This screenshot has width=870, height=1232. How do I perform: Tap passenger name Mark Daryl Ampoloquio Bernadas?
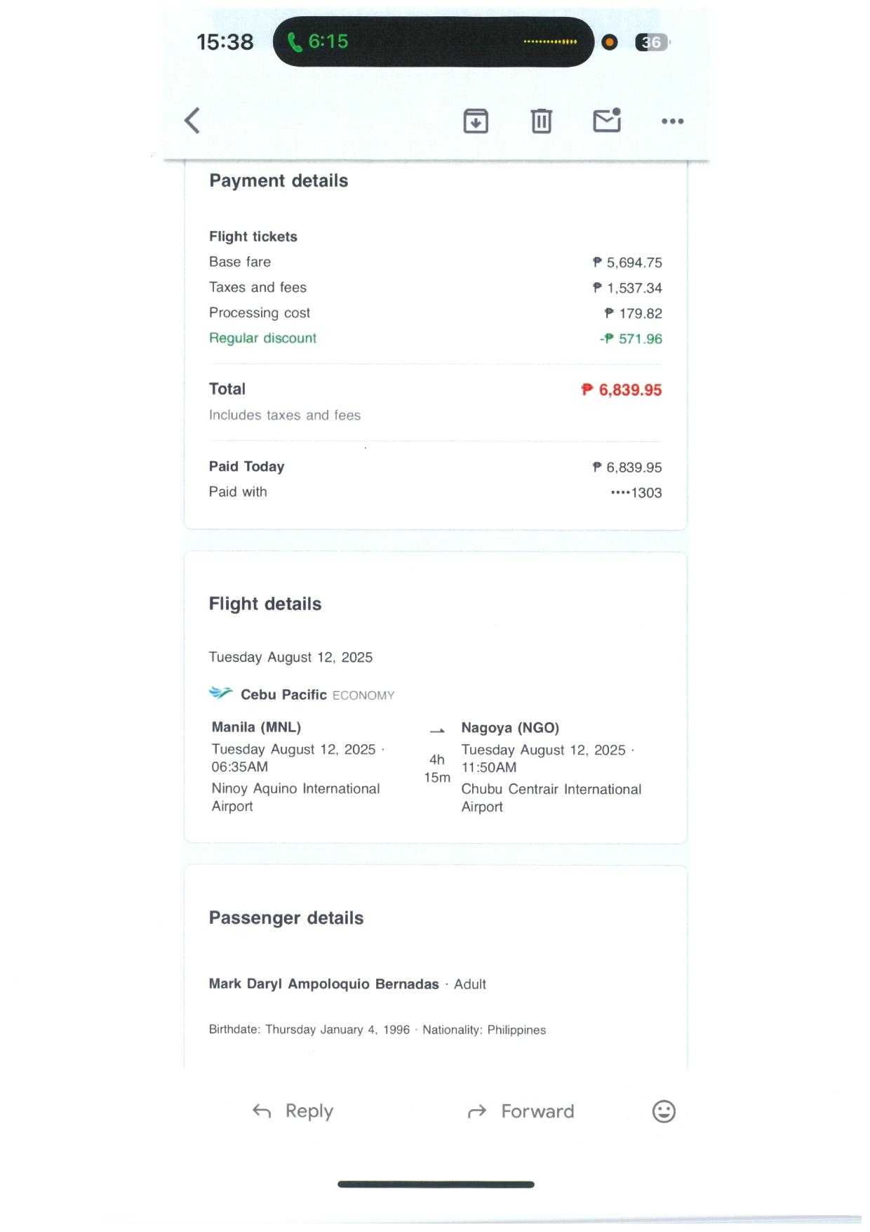point(323,984)
